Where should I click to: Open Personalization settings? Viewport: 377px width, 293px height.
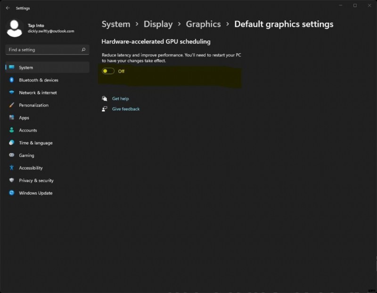[x=48, y=105]
